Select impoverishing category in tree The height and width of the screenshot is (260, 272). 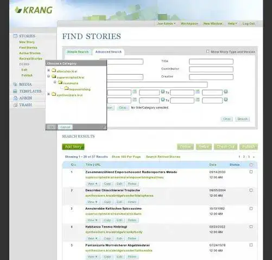tap(80, 89)
